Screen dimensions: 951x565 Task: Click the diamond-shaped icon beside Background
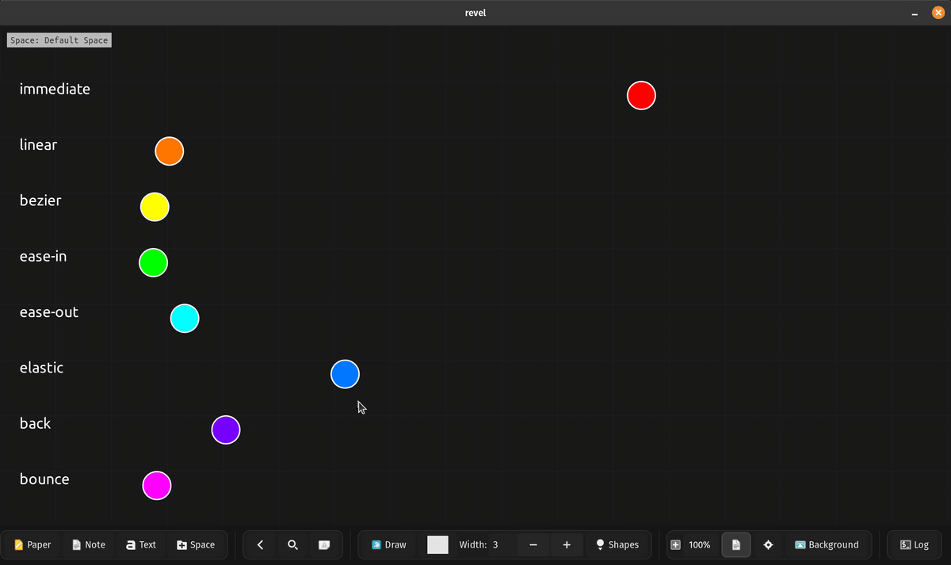(x=768, y=544)
